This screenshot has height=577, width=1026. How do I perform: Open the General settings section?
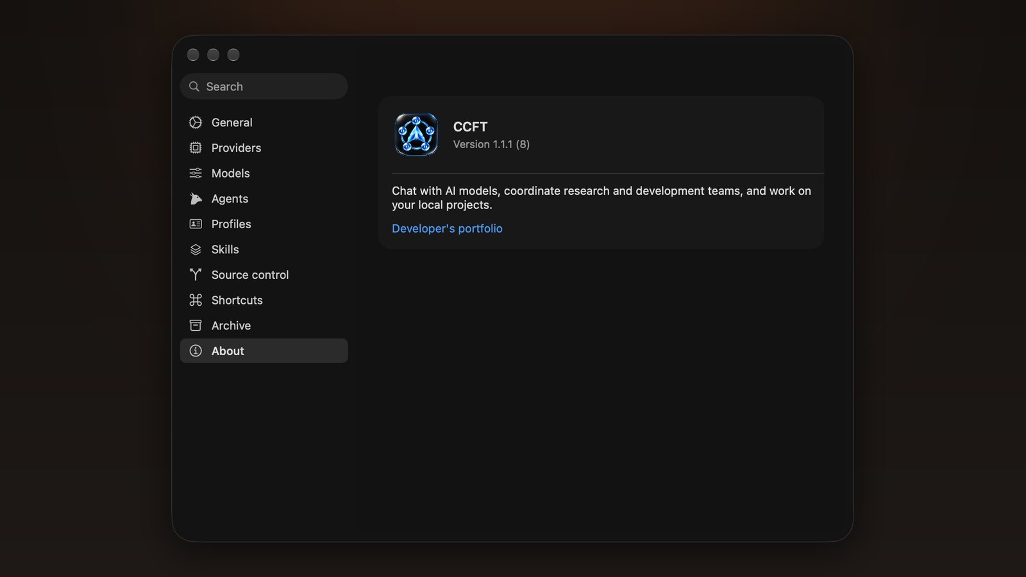[x=264, y=122]
